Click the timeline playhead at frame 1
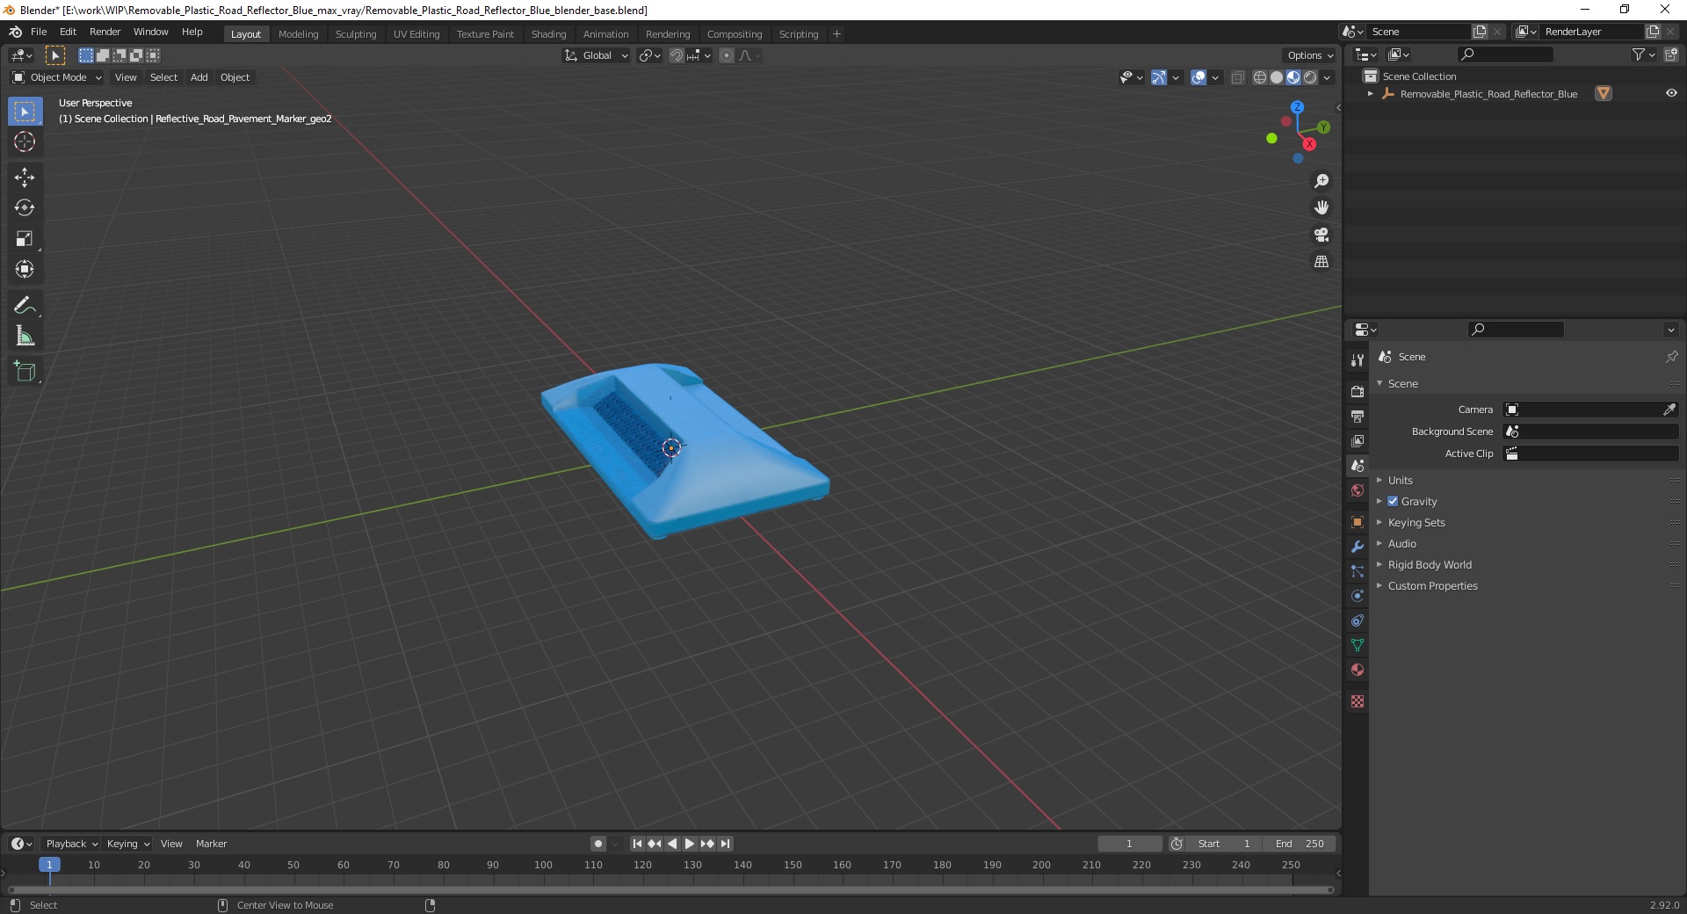 coord(49,865)
